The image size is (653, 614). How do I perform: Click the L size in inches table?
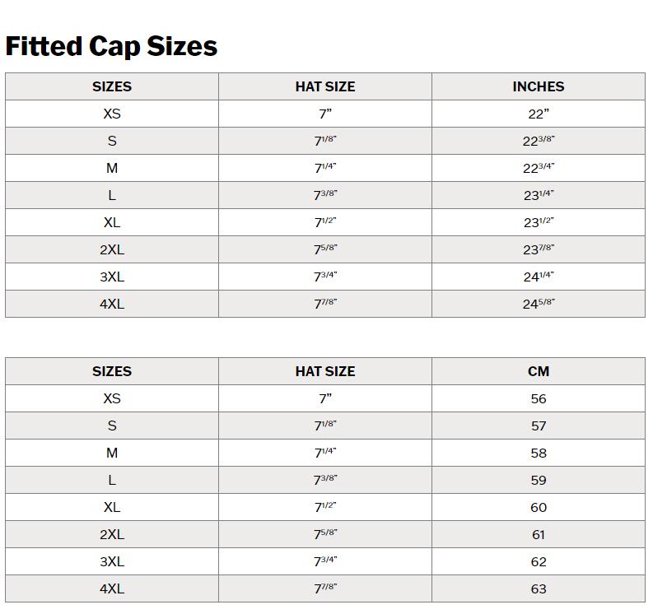click(x=112, y=195)
